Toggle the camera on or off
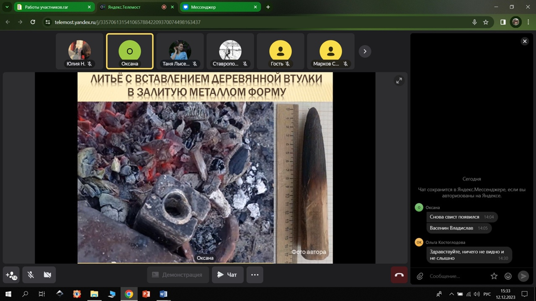 pos(47,275)
